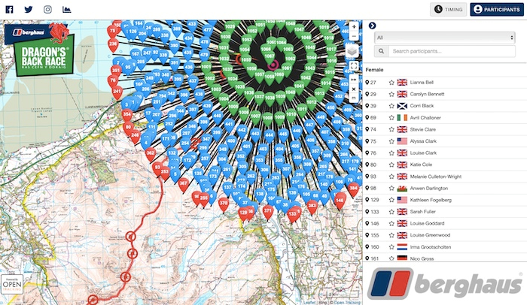Open the Instagram icon in header
Viewport: 527px width, 305px height.
47,10
